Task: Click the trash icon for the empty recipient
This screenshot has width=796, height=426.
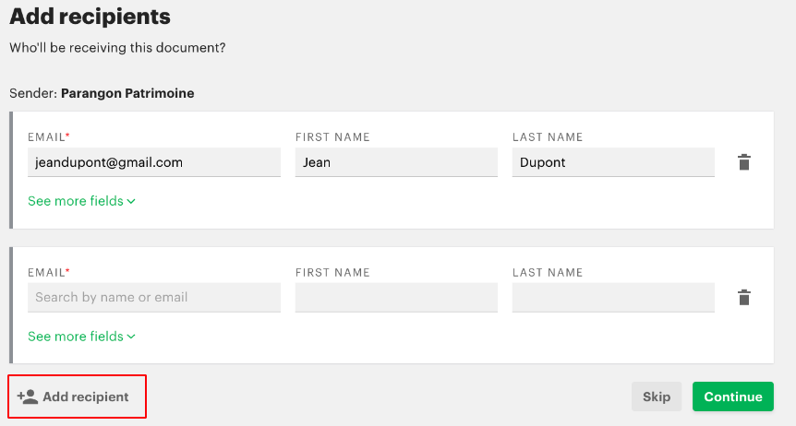Action: tap(743, 298)
